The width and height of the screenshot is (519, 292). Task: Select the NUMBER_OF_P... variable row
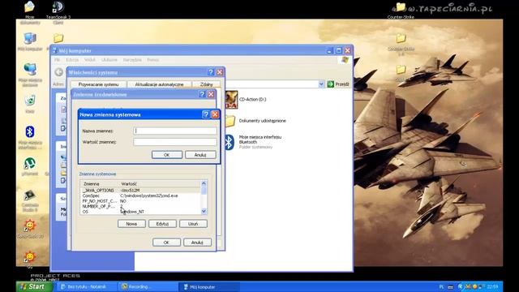point(140,206)
